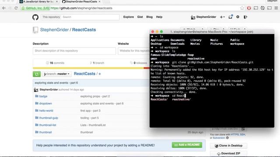Open the thumbnail-gulp folder
This screenshot has width=280, height=157.
49,118
